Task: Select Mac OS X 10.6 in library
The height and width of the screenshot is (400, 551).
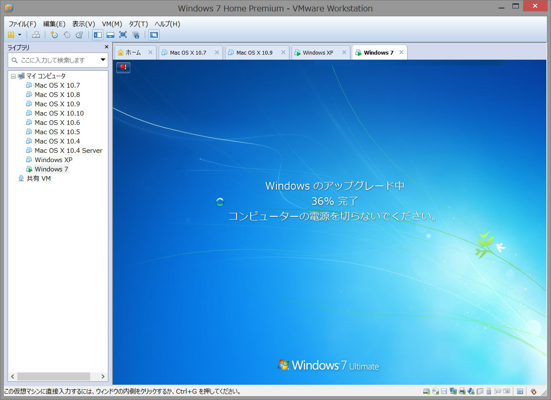Action: 57,122
